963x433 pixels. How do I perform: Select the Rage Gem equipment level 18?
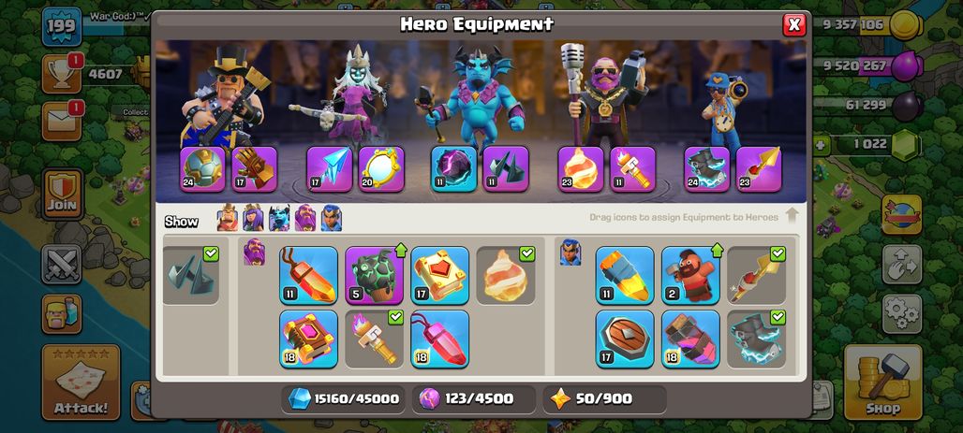[x=439, y=339]
